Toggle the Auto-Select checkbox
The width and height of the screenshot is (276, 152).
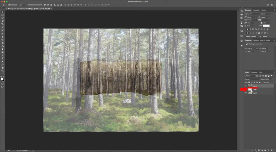[9, 5]
